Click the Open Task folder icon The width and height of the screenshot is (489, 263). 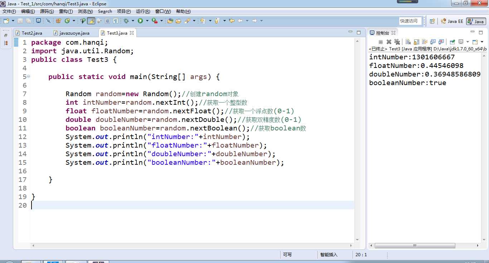pos(178,21)
